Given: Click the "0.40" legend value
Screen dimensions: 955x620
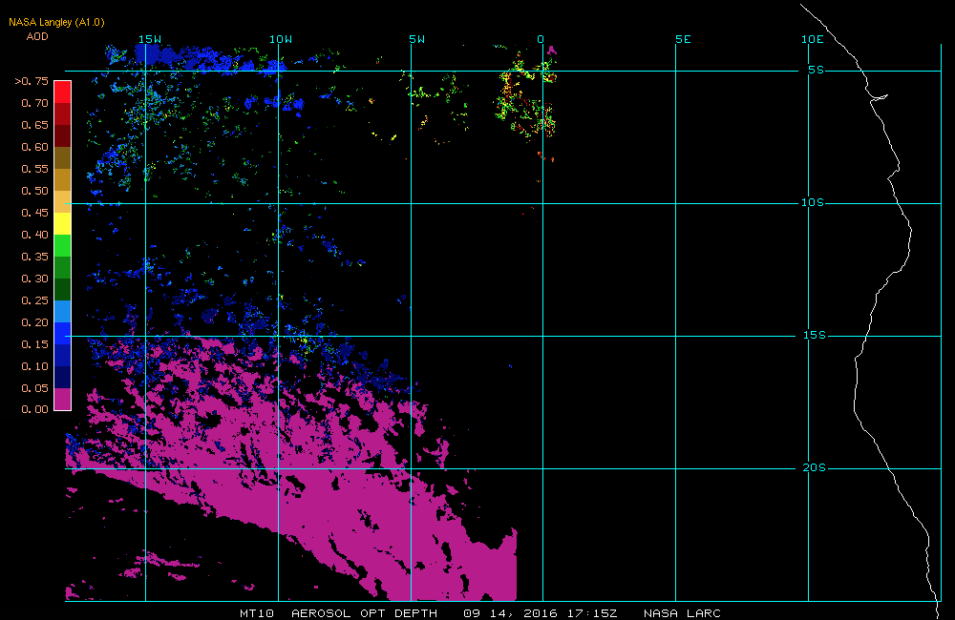Looking at the screenshot, I should coord(34,235).
